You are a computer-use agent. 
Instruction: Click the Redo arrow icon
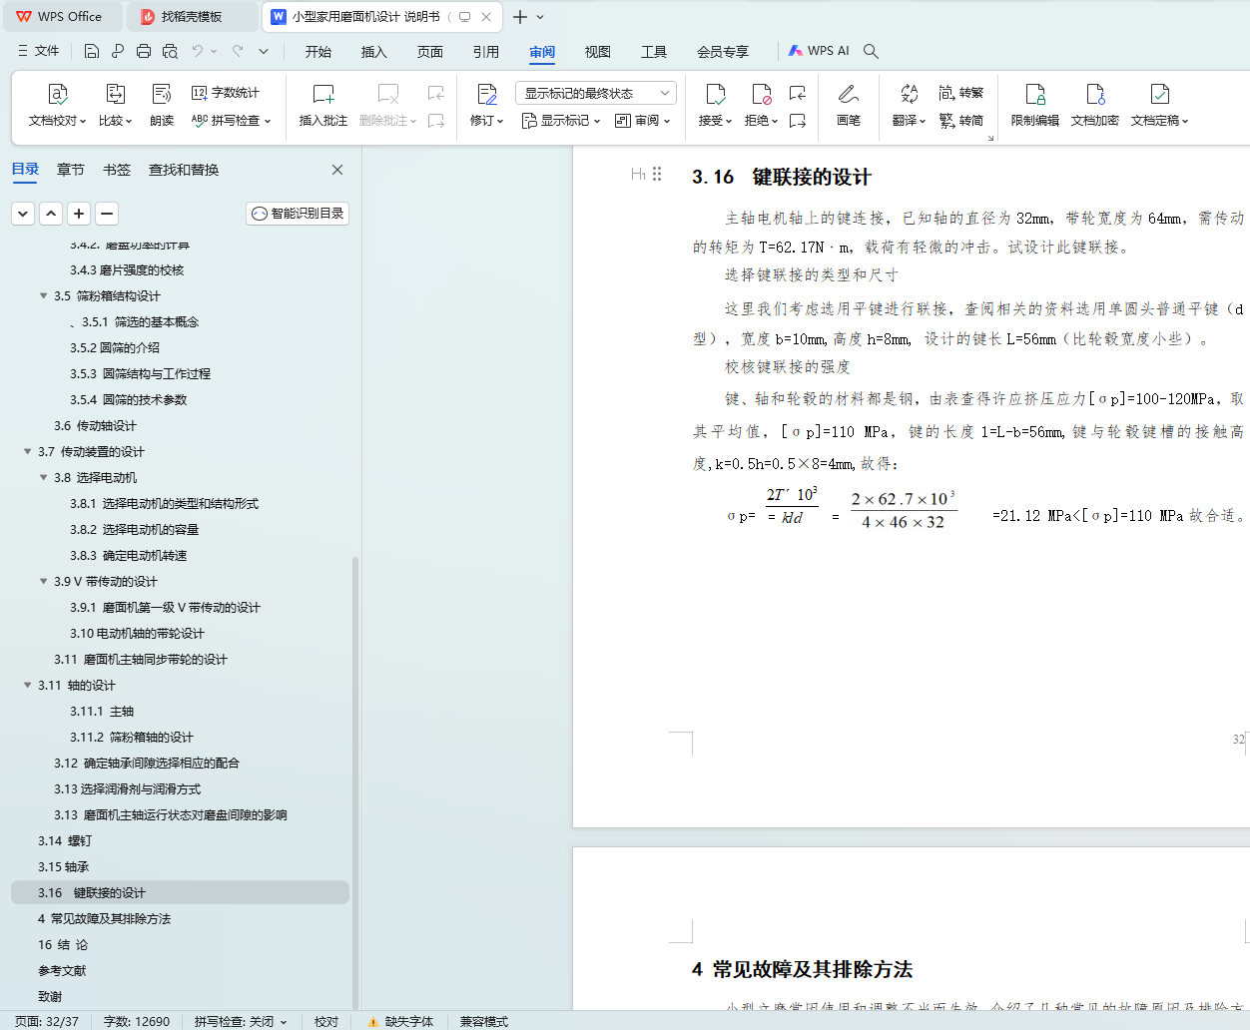pos(238,51)
